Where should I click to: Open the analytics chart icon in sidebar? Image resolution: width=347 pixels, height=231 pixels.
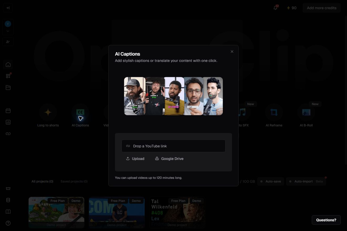[8, 122]
